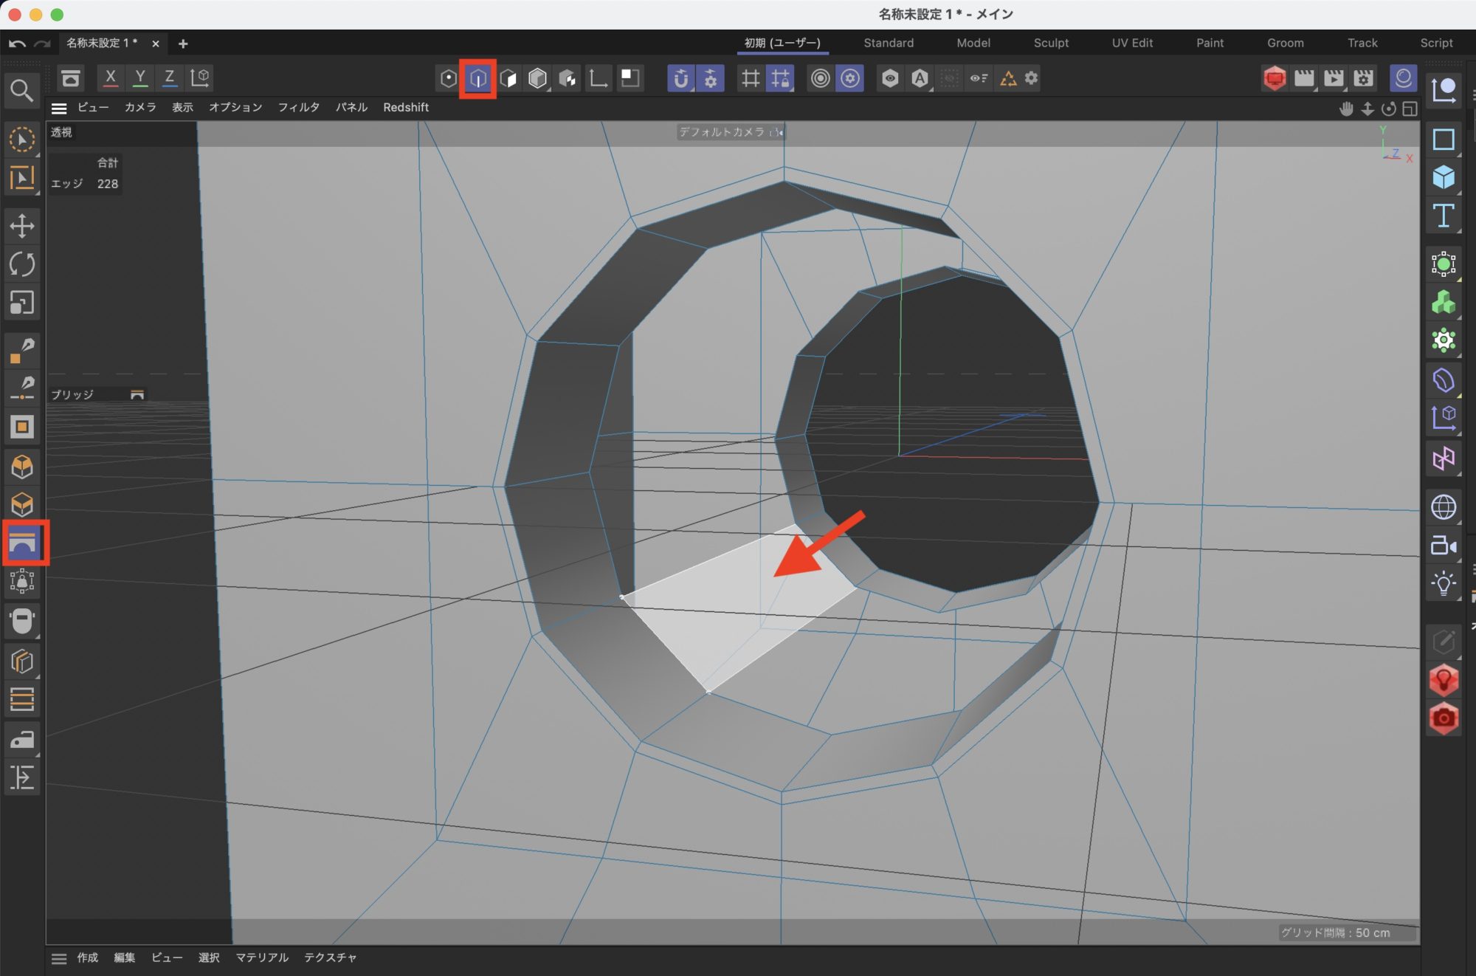The height and width of the screenshot is (976, 1476).
Task: Open the search magnifier
Action: click(x=21, y=91)
